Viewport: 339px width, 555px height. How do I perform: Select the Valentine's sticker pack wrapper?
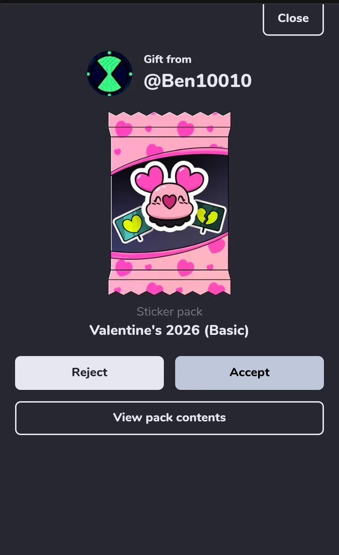(x=169, y=203)
